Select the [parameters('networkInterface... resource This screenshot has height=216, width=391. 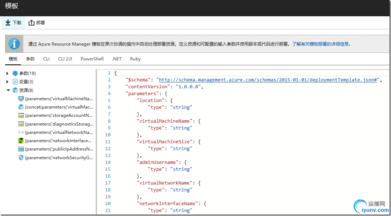[59, 141]
